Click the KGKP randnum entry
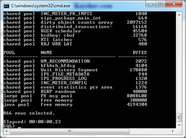 point(58,92)
